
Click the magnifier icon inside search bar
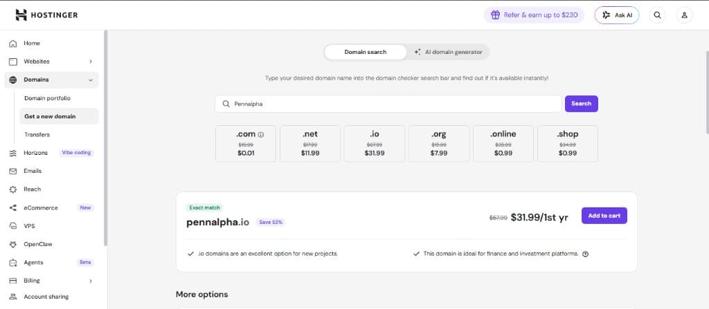(x=226, y=104)
